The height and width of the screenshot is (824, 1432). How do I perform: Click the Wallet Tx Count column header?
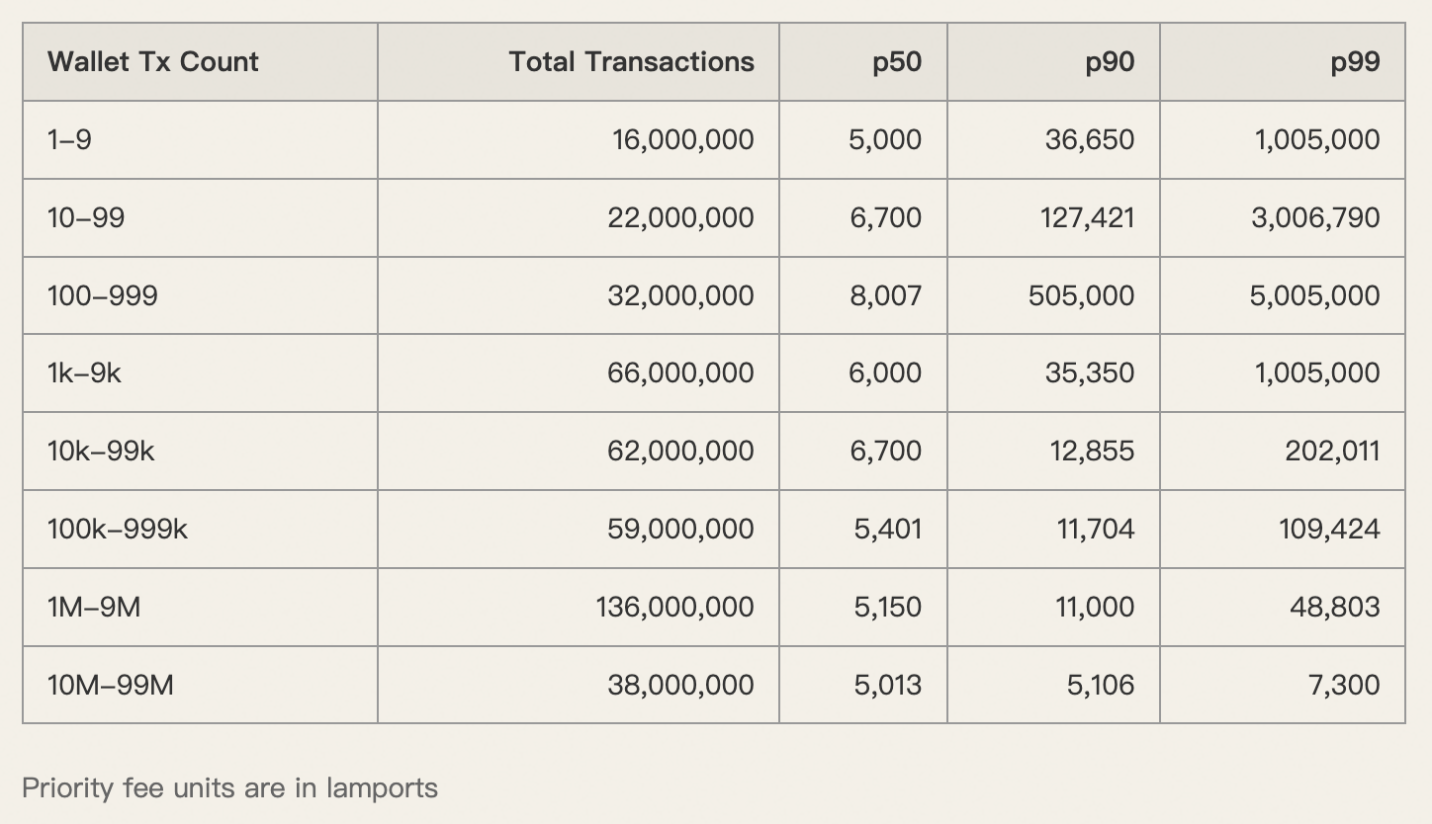click(153, 61)
